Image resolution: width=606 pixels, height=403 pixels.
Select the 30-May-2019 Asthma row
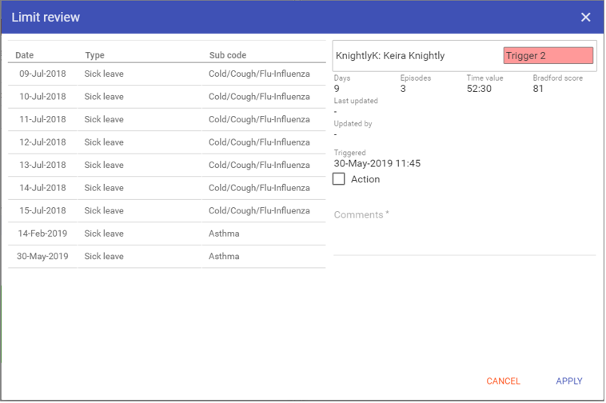pos(166,257)
